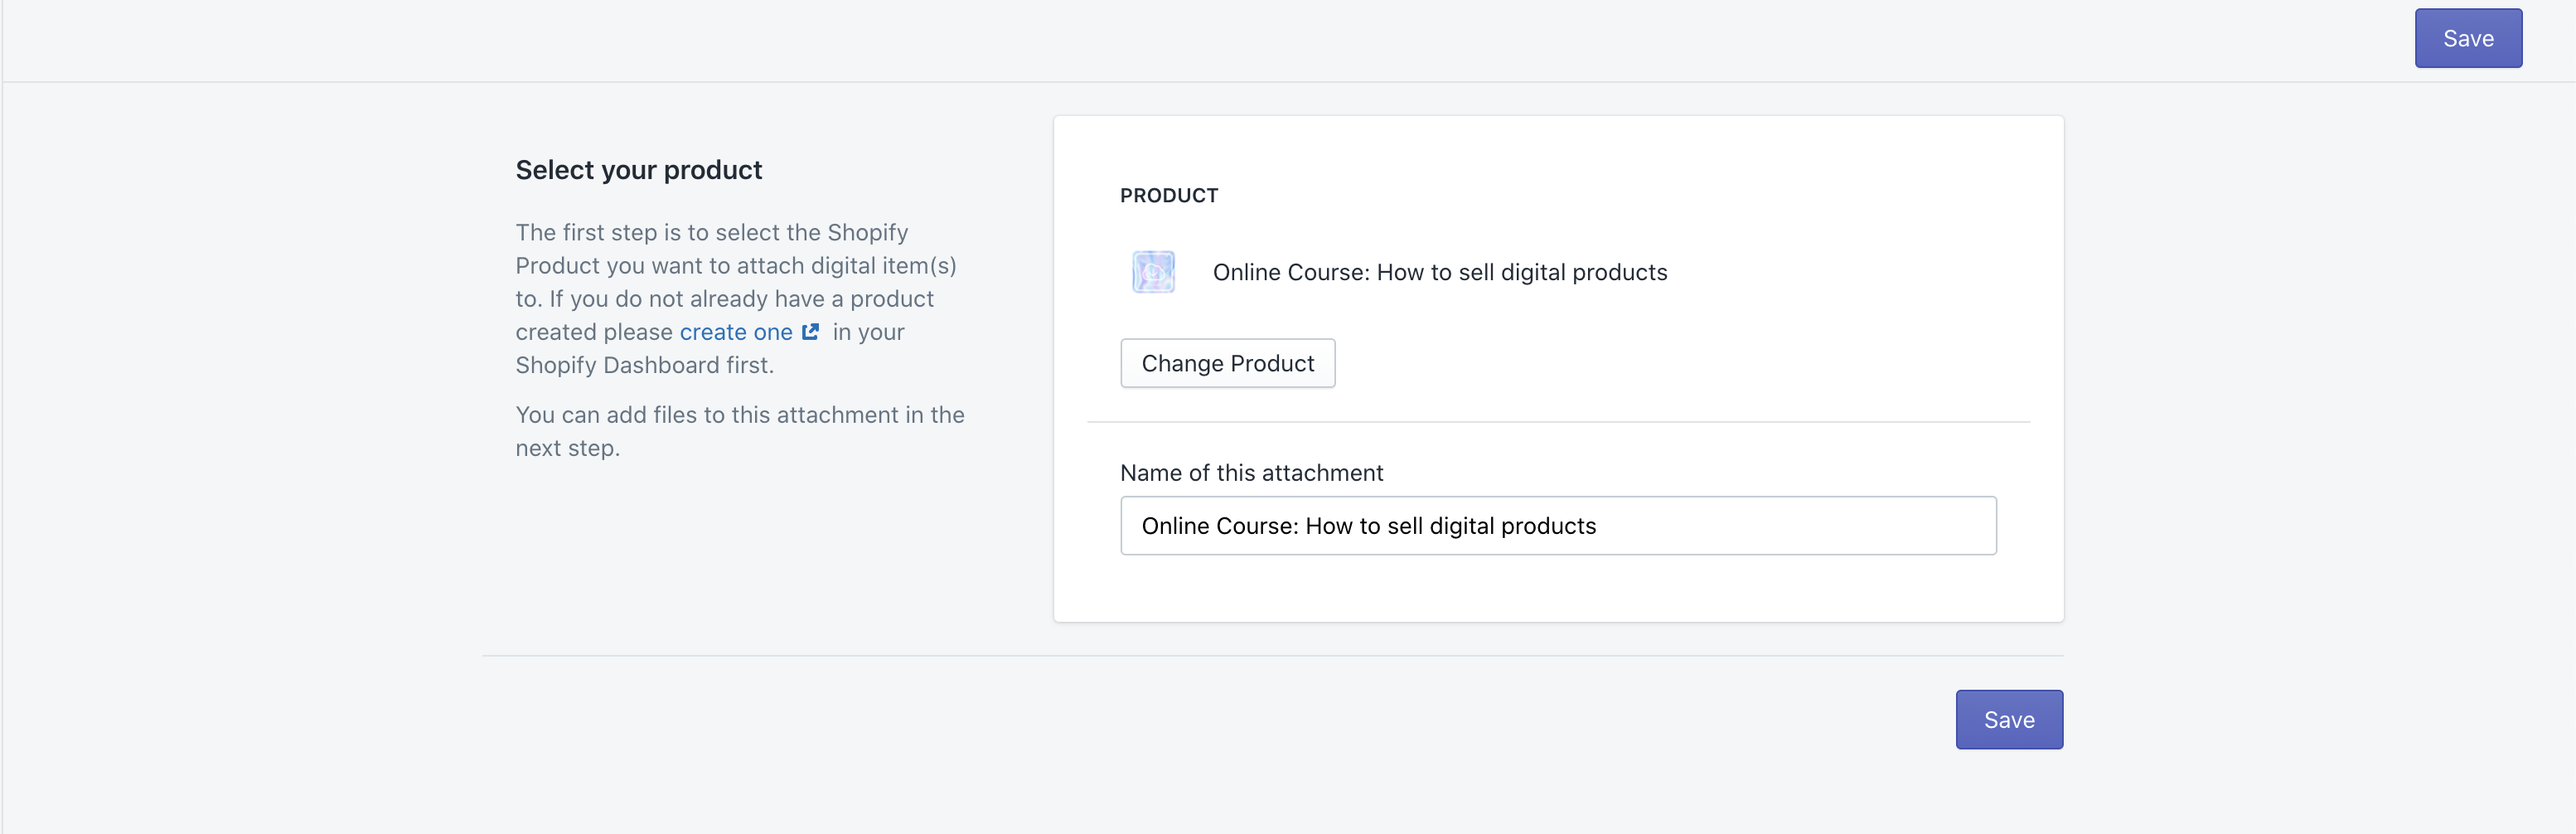The width and height of the screenshot is (2576, 834).
Task: Click the PRODUCT section label
Action: [x=1169, y=195]
